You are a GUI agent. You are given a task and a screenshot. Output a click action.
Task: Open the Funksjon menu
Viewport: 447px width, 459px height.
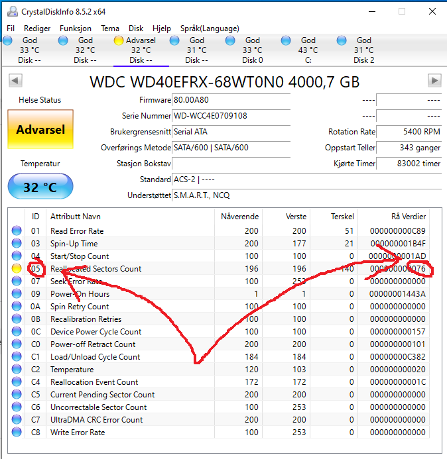click(76, 28)
